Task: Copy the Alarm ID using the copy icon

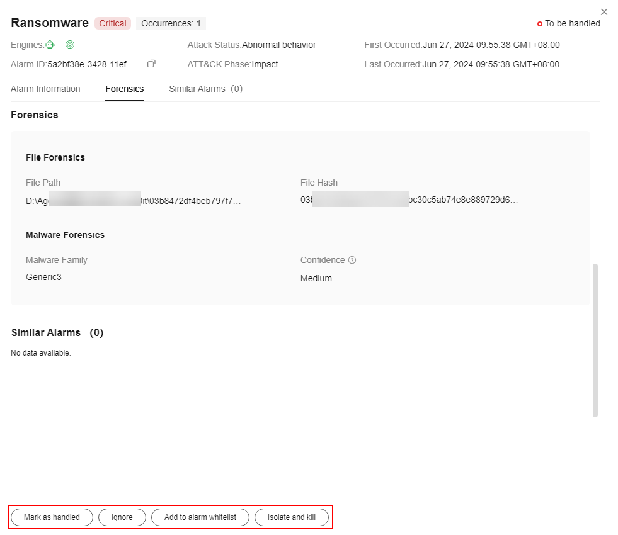Action: point(151,64)
